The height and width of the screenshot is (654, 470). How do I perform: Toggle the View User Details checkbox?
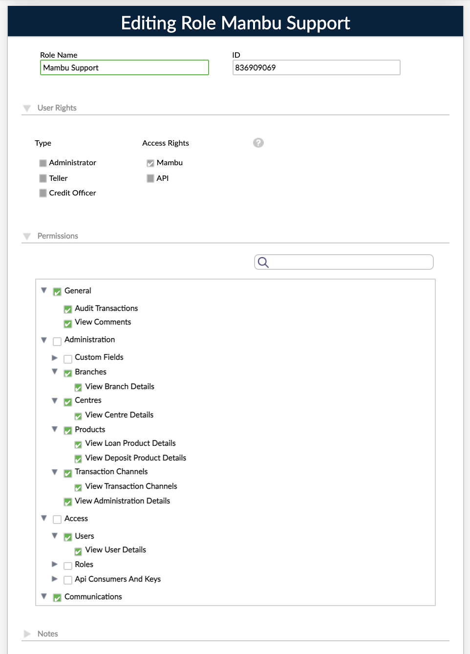click(78, 551)
